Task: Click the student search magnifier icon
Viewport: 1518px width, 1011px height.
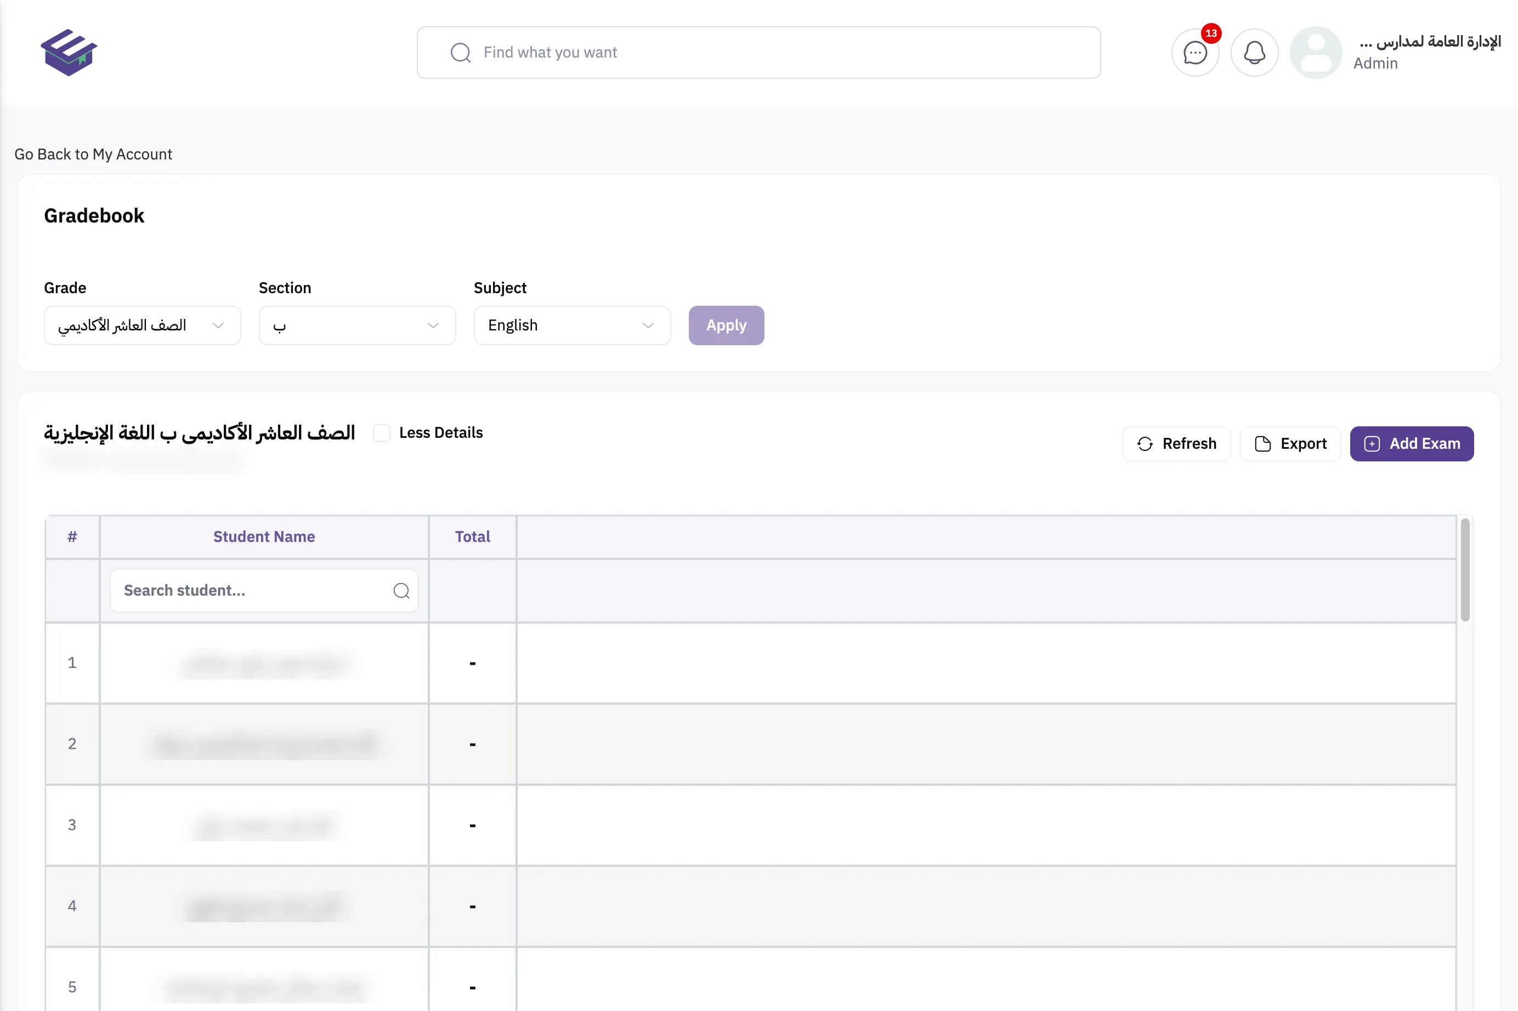Action: pyautogui.click(x=401, y=591)
